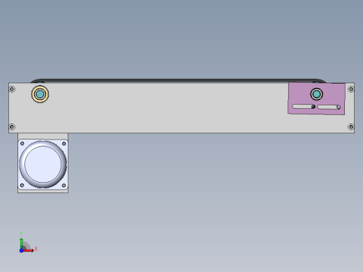Select the teal shaft inside the purple plate

click(316, 94)
